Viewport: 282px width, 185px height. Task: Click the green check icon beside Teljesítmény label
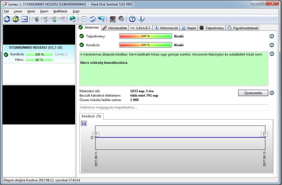click(x=82, y=36)
